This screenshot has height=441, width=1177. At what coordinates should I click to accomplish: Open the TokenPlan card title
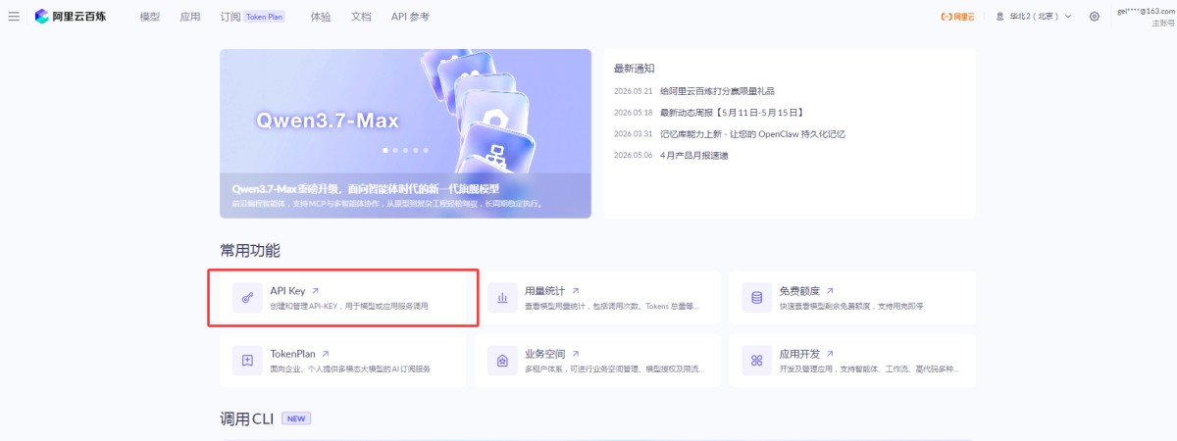[x=293, y=354]
